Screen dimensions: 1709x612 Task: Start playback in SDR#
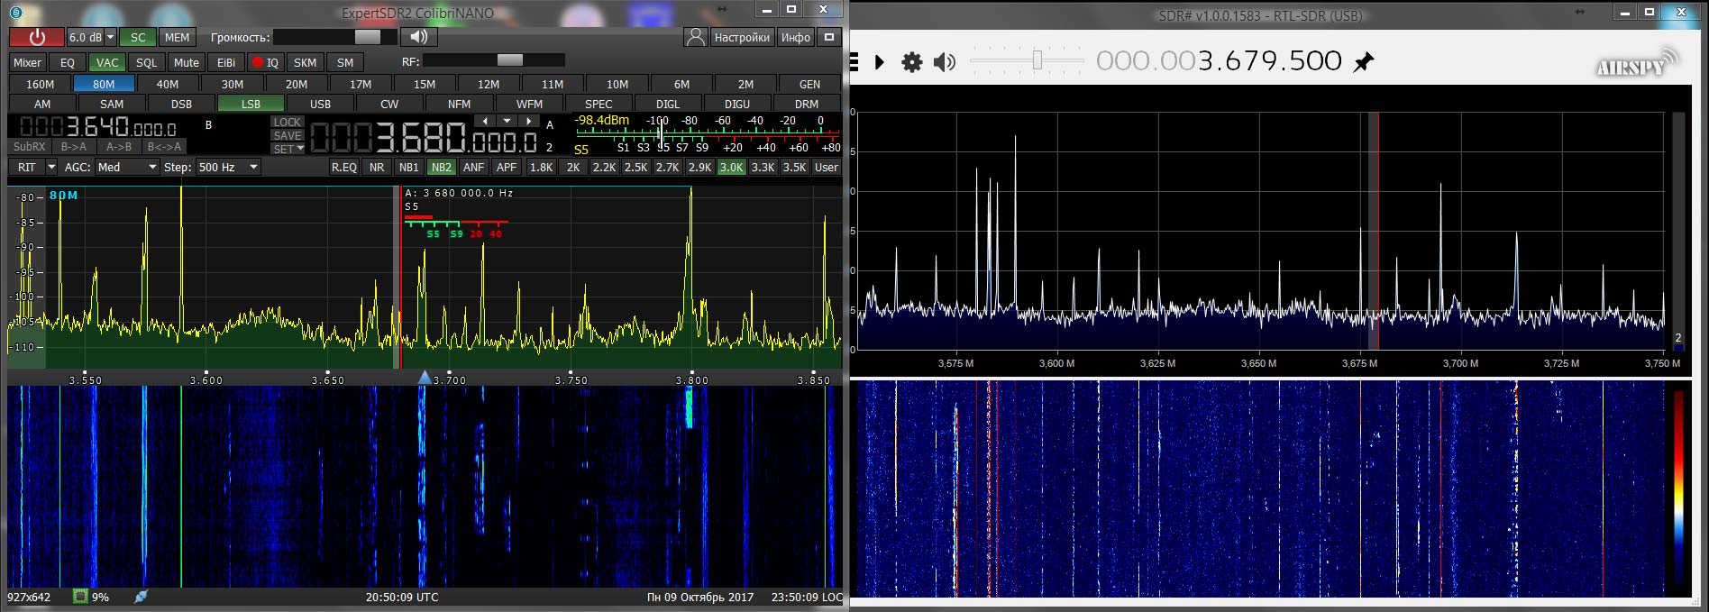pos(880,61)
